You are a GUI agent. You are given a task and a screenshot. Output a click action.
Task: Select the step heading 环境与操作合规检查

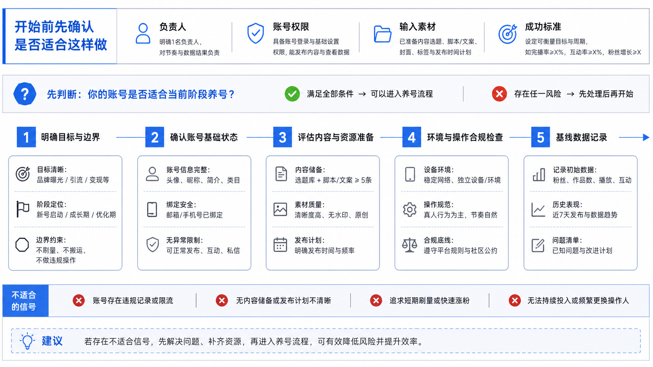[465, 137]
